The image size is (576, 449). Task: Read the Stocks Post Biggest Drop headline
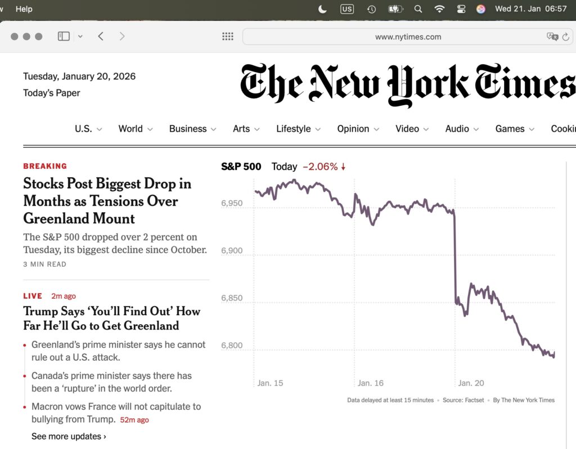point(107,201)
